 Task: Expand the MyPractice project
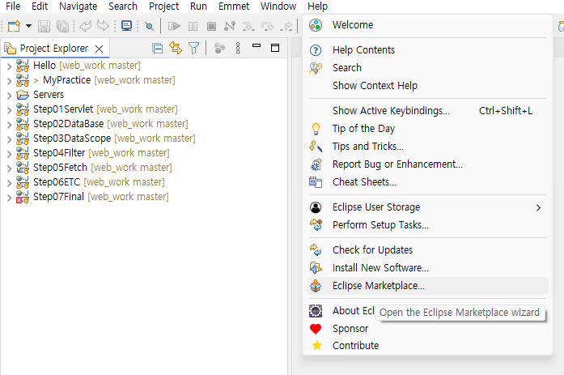[x=9, y=81]
